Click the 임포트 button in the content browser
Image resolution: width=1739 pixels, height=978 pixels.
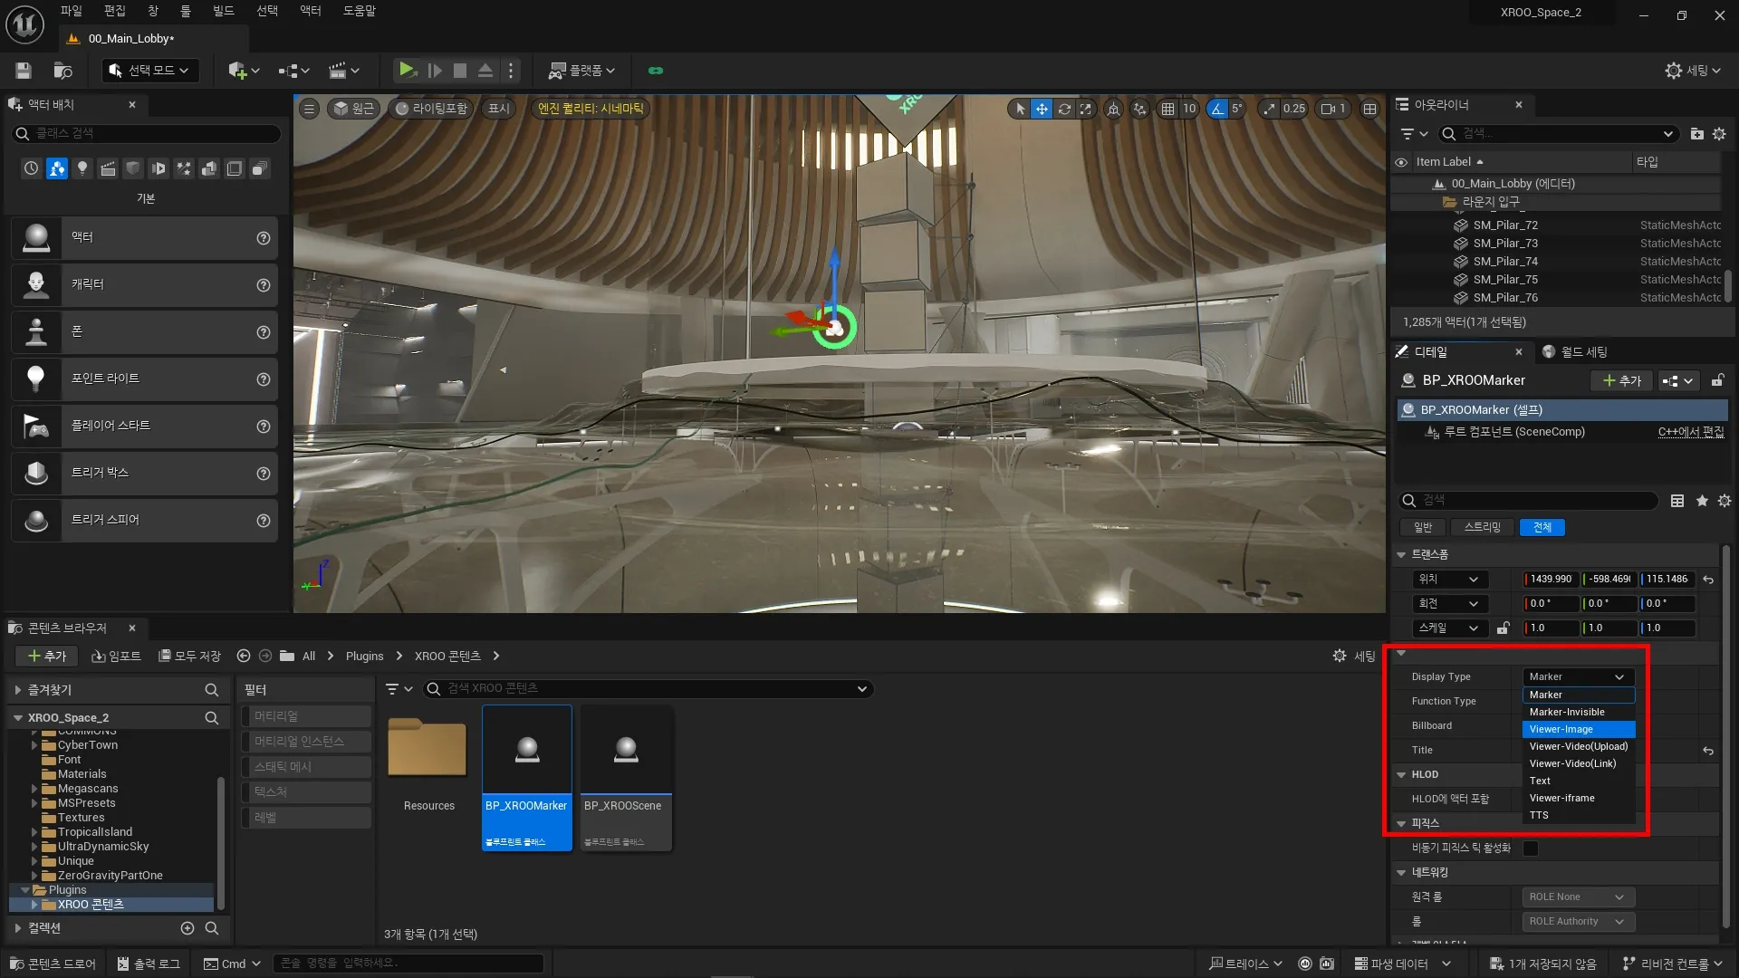(117, 656)
